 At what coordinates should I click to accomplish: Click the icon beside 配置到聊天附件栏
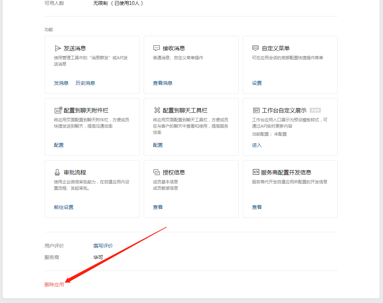[x=58, y=110]
